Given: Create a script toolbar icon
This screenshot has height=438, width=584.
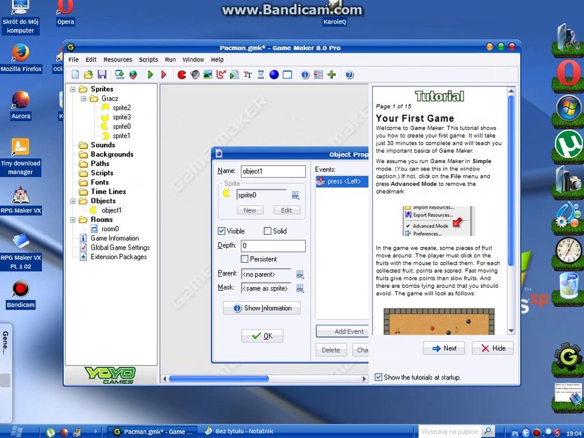Looking at the screenshot, I should coord(234,74).
